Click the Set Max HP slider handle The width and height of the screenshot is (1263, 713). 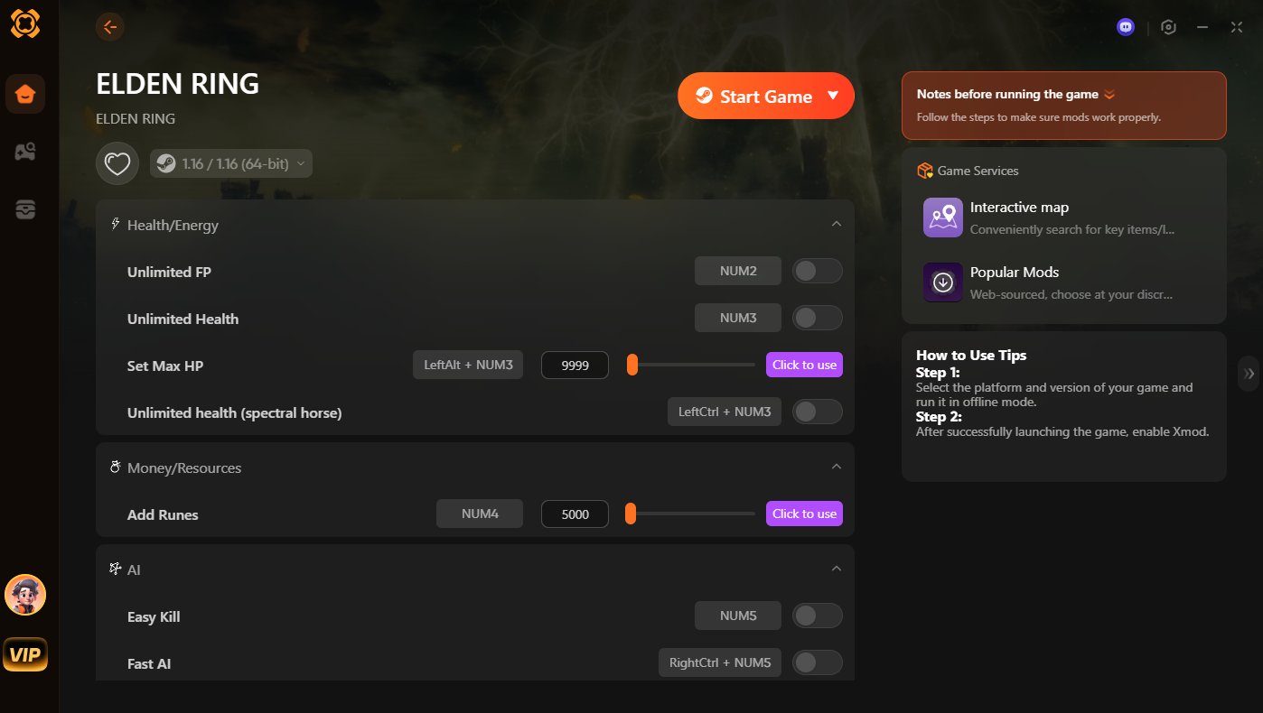point(632,365)
